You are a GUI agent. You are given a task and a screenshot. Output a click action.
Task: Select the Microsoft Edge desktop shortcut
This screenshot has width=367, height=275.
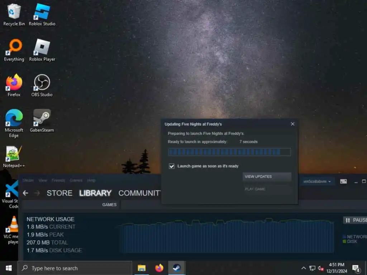[x=14, y=123]
